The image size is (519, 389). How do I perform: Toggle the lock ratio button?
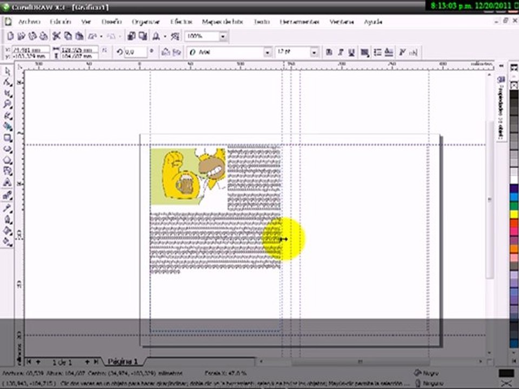[x=104, y=50]
